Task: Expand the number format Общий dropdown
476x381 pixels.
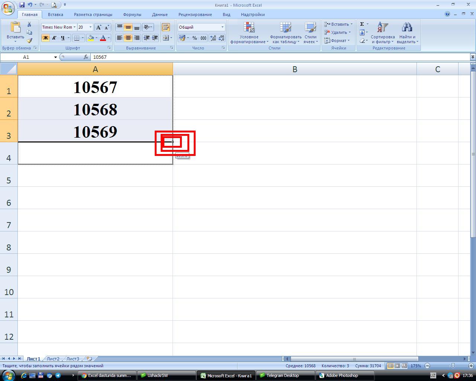Action: (x=222, y=27)
